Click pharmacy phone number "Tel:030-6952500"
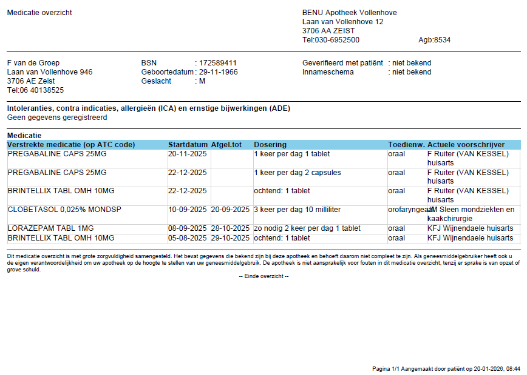This screenshot has width=527, height=375. [x=330, y=40]
